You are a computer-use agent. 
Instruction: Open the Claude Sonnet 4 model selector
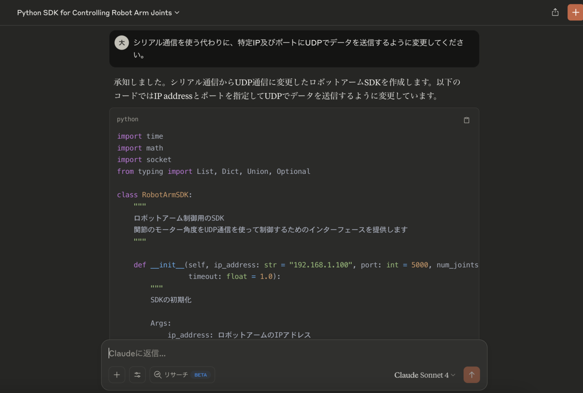(425, 375)
